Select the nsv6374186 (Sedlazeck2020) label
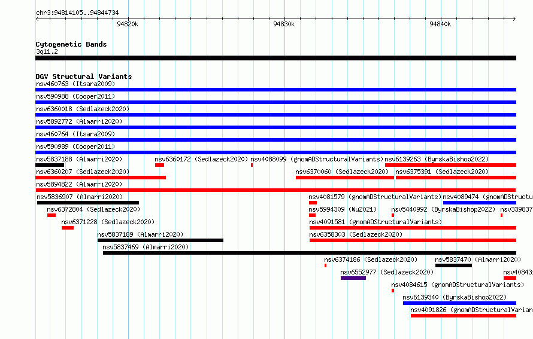The width and height of the screenshot is (533, 339). point(371,259)
